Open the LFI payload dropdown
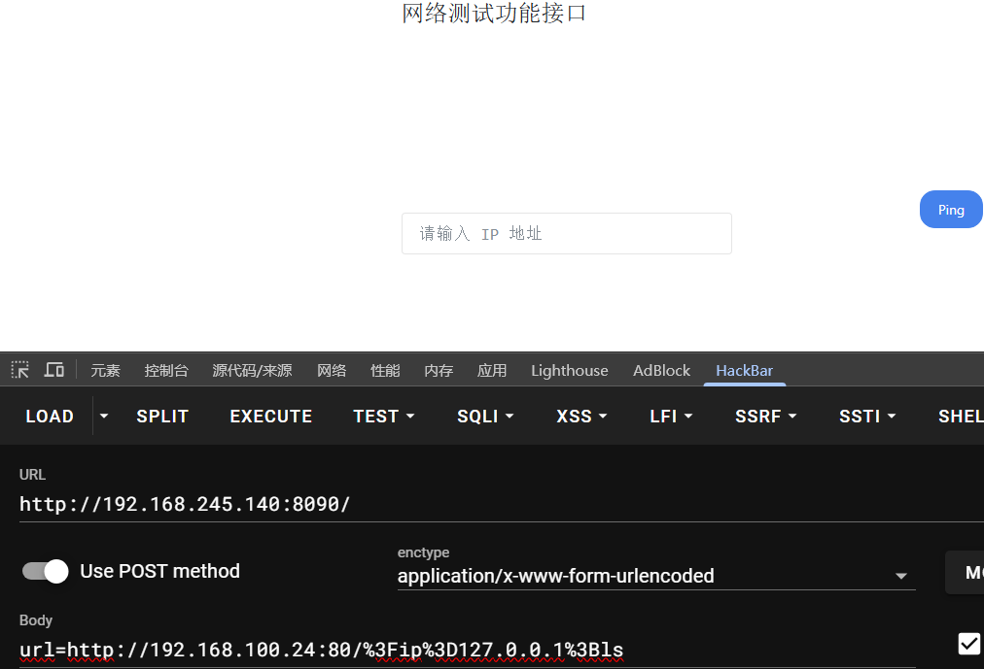This screenshot has height=669, width=984. (x=671, y=416)
